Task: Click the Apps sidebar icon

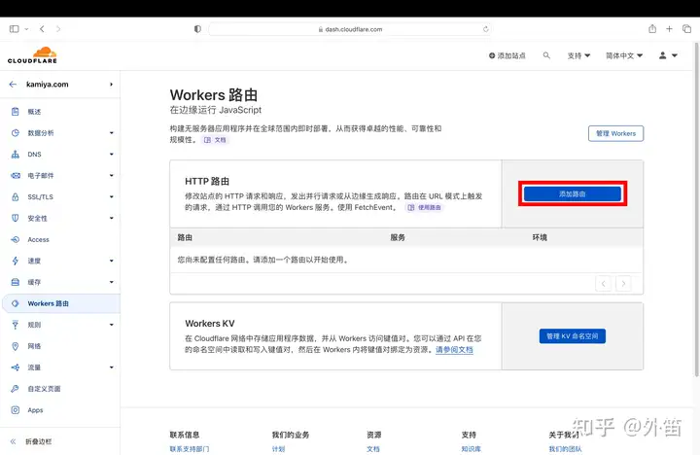Action: 16,410
